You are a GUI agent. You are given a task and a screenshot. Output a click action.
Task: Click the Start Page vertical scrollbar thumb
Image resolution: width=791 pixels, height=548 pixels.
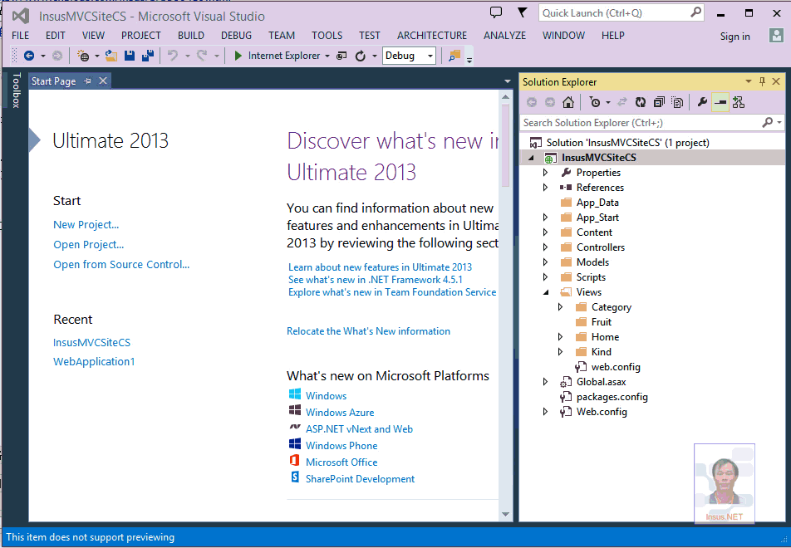coord(505,146)
